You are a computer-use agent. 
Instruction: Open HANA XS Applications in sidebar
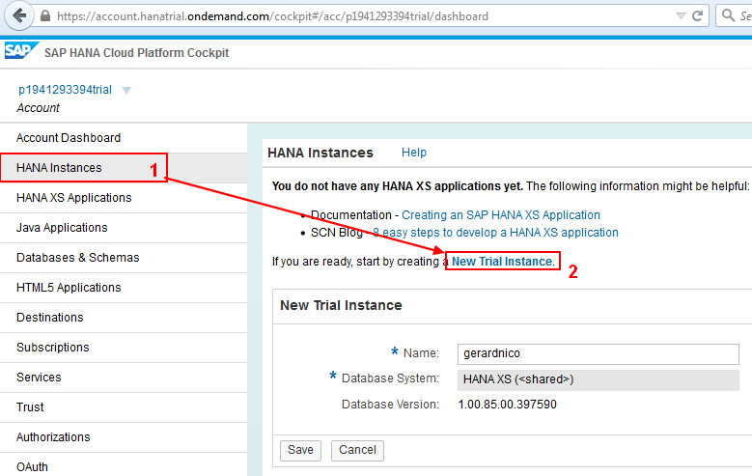pyautogui.click(x=74, y=198)
